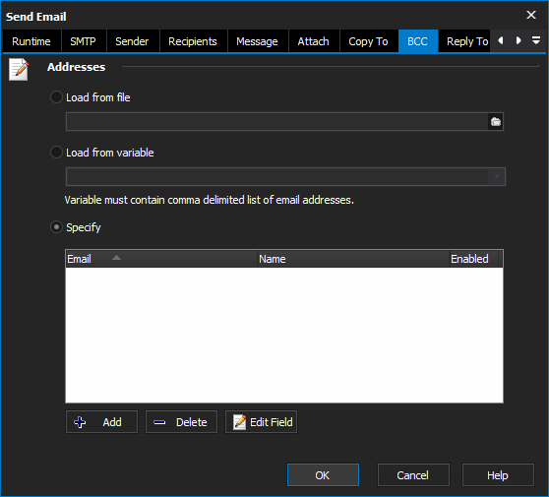Sort by the Email column header

[161, 259]
